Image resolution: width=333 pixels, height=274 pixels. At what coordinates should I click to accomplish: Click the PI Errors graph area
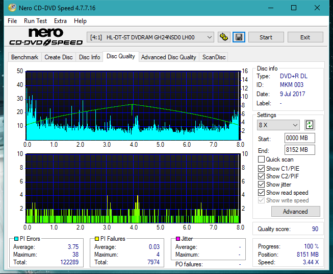pyautogui.click(x=133, y=106)
